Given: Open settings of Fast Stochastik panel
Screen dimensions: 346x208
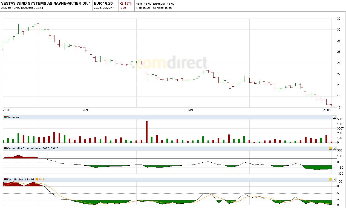Looking at the screenshot, I should point(330,179).
